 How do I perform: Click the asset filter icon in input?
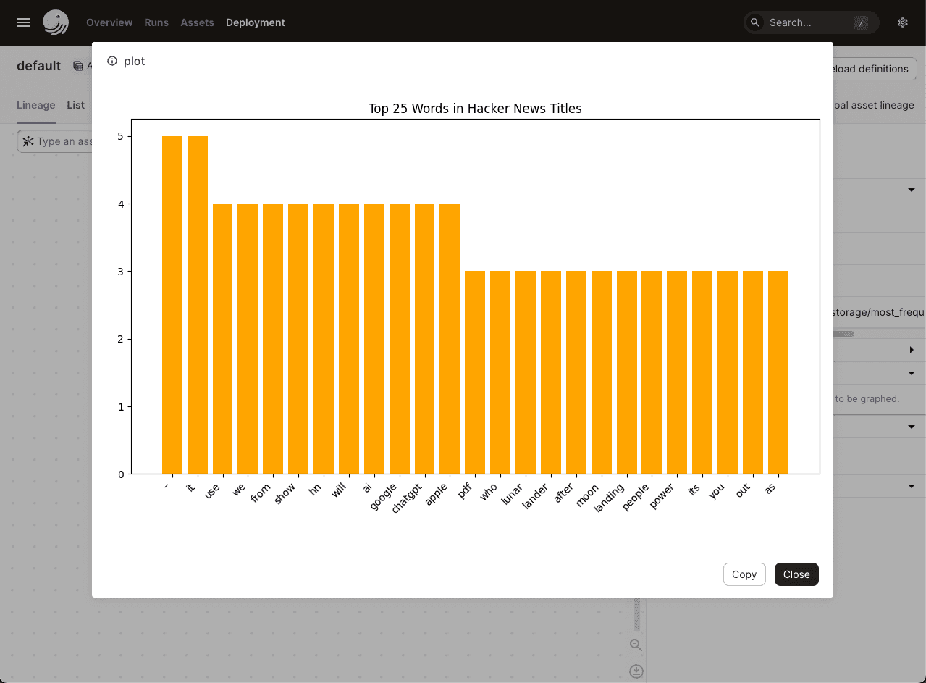pos(28,141)
